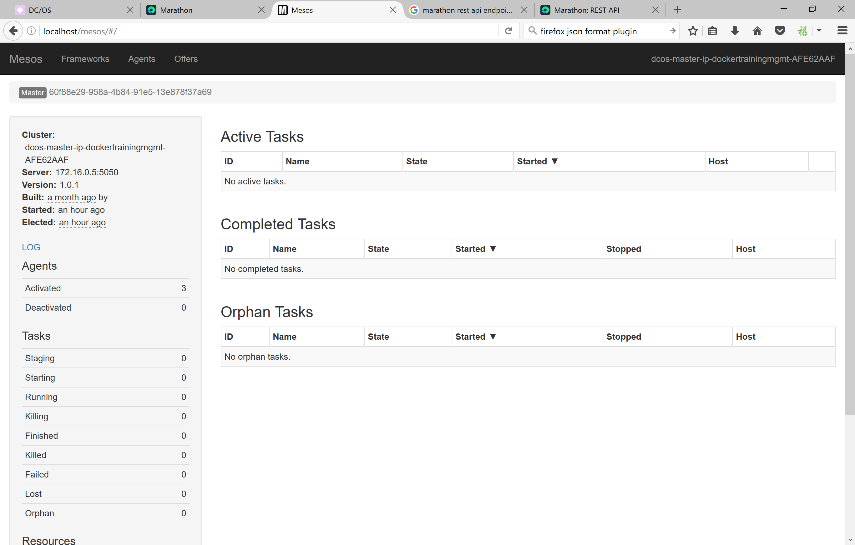Image resolution: width=855 pixels, height=545 pixels.
Task: Click the green extension icon
Action: tap(802, 31)
